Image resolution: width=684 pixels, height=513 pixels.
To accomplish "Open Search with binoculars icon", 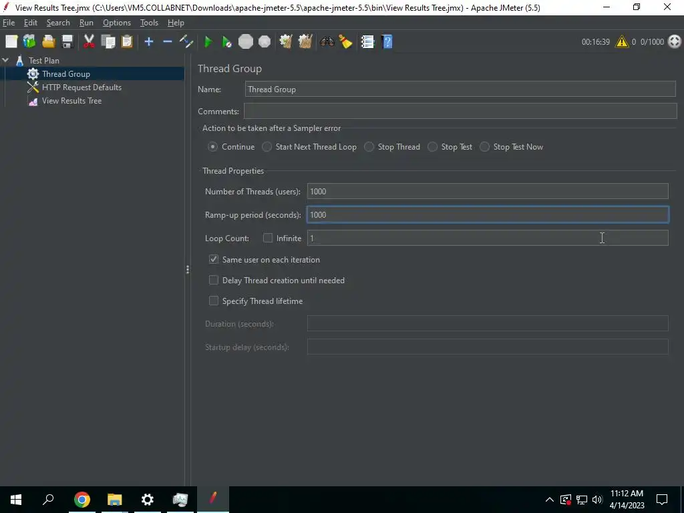I will [x=327, y=42].
